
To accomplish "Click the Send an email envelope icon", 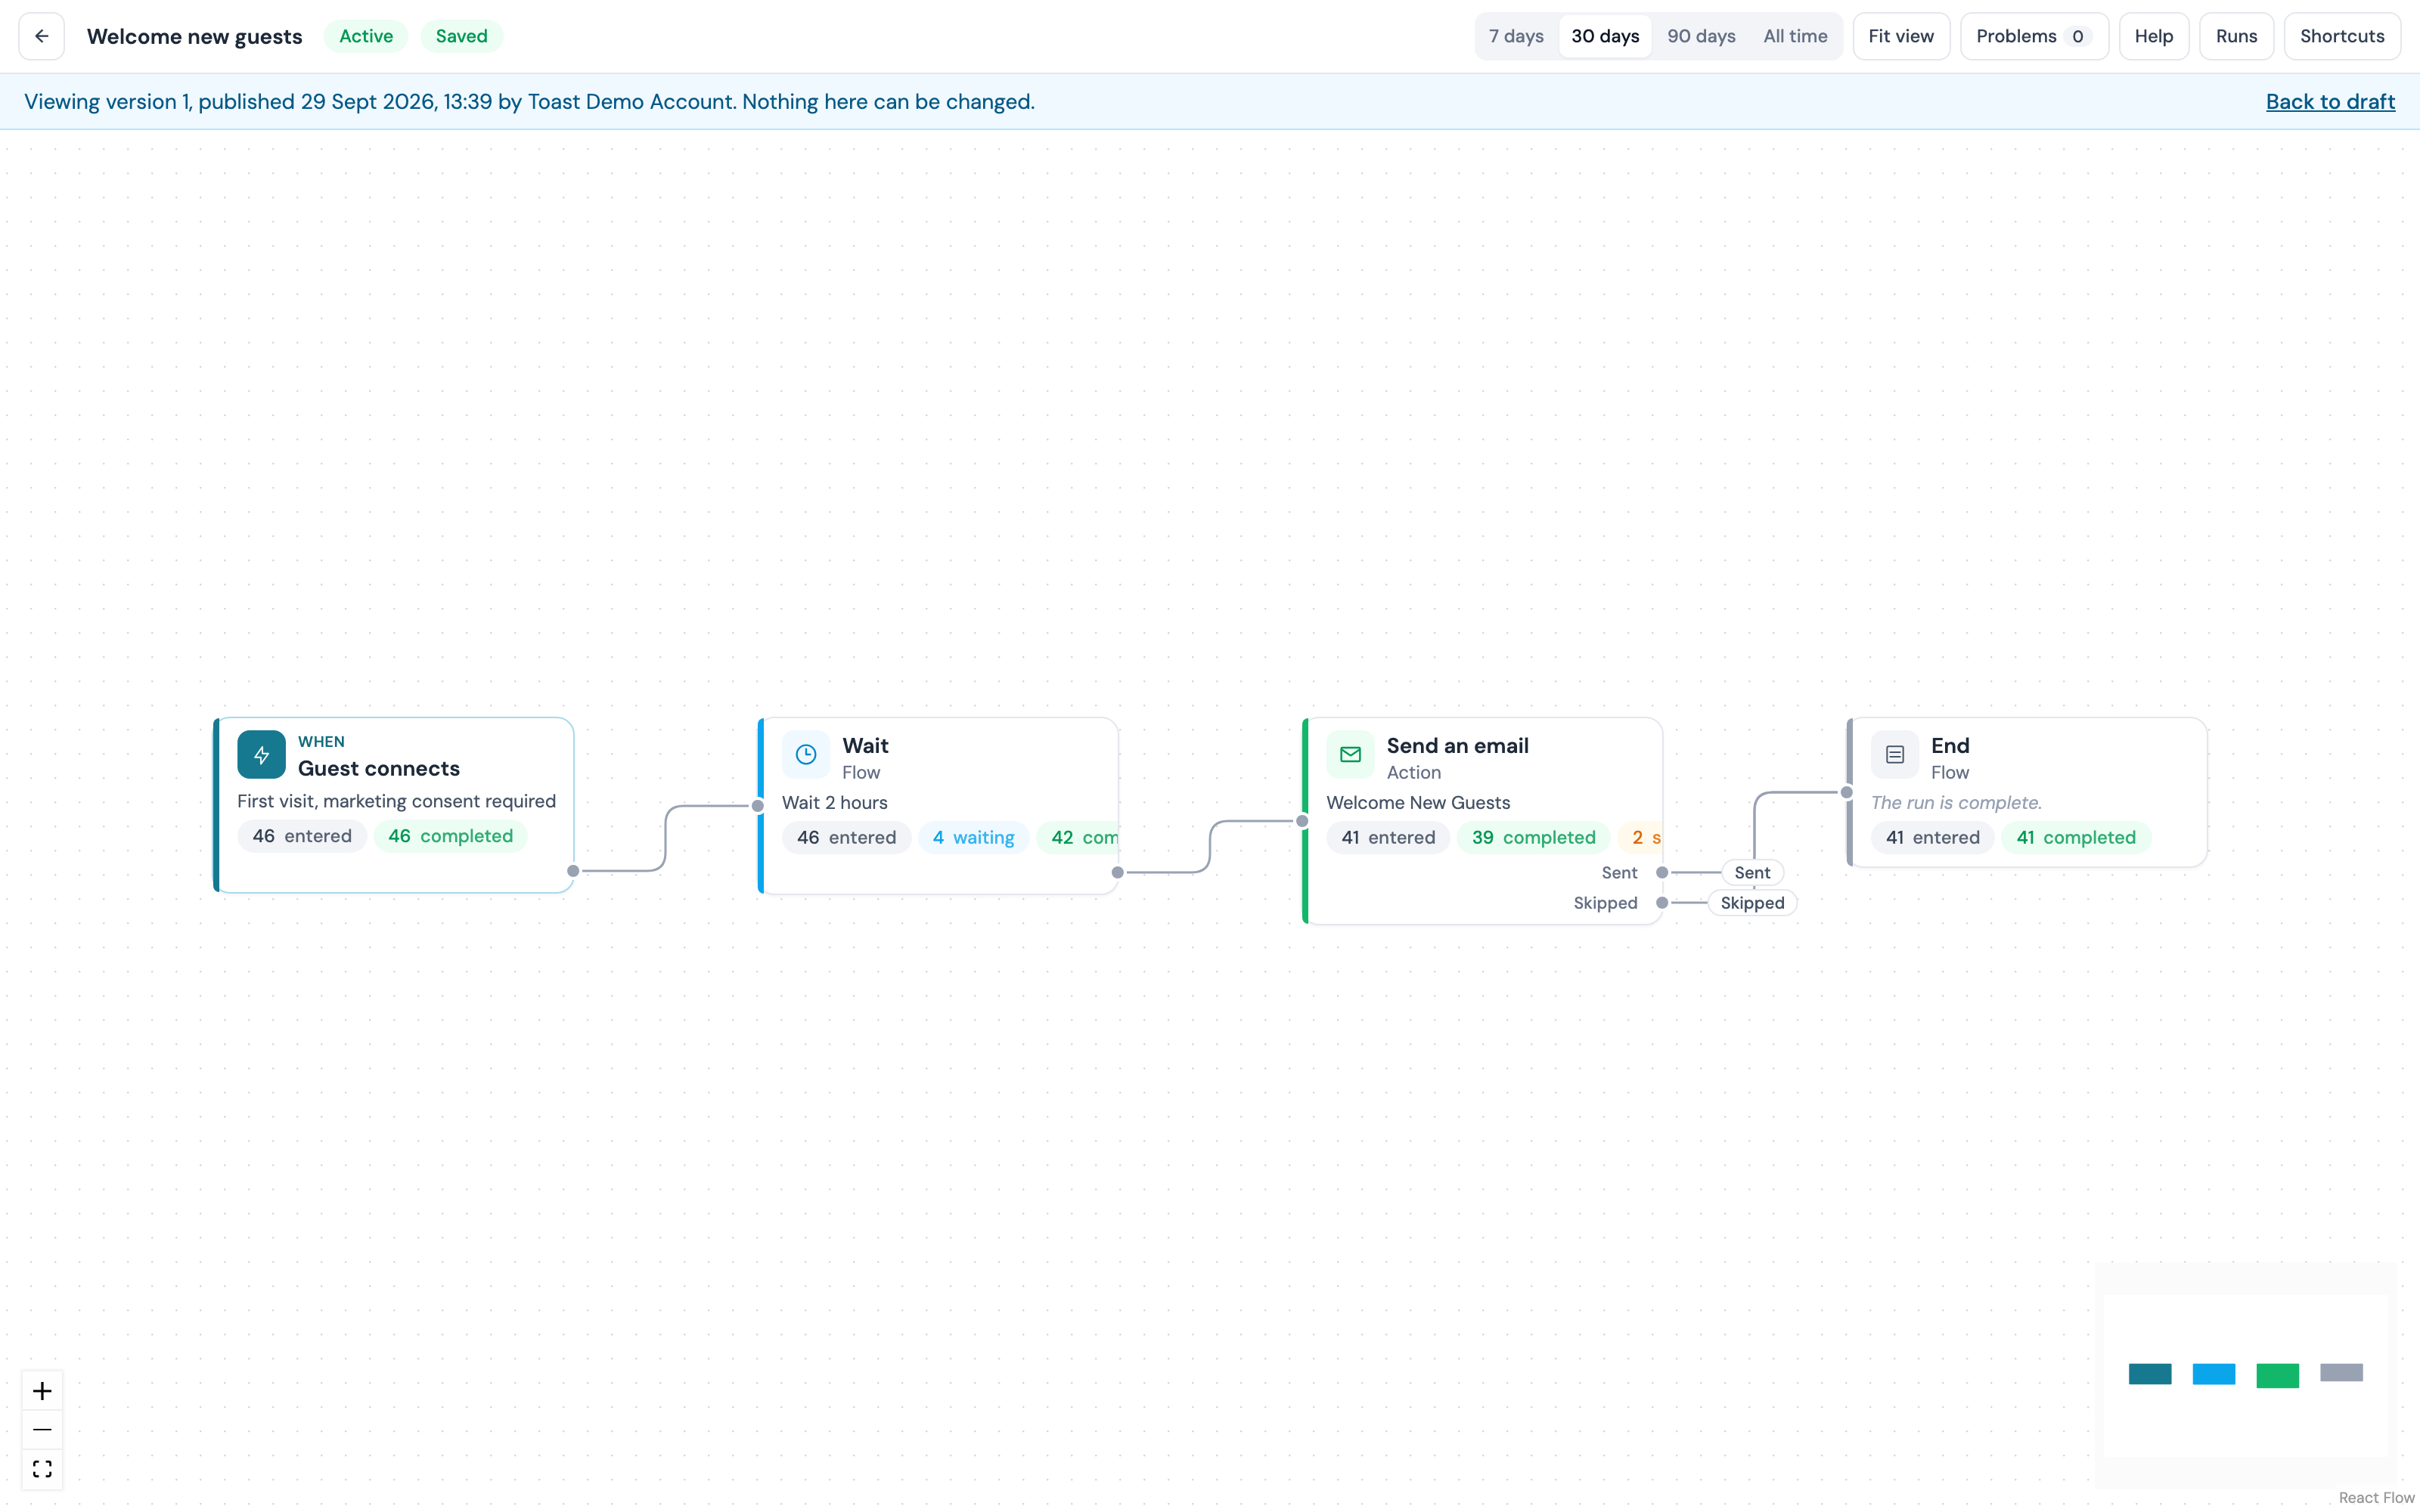I will pyautogui.click(x=1350, y=754).
